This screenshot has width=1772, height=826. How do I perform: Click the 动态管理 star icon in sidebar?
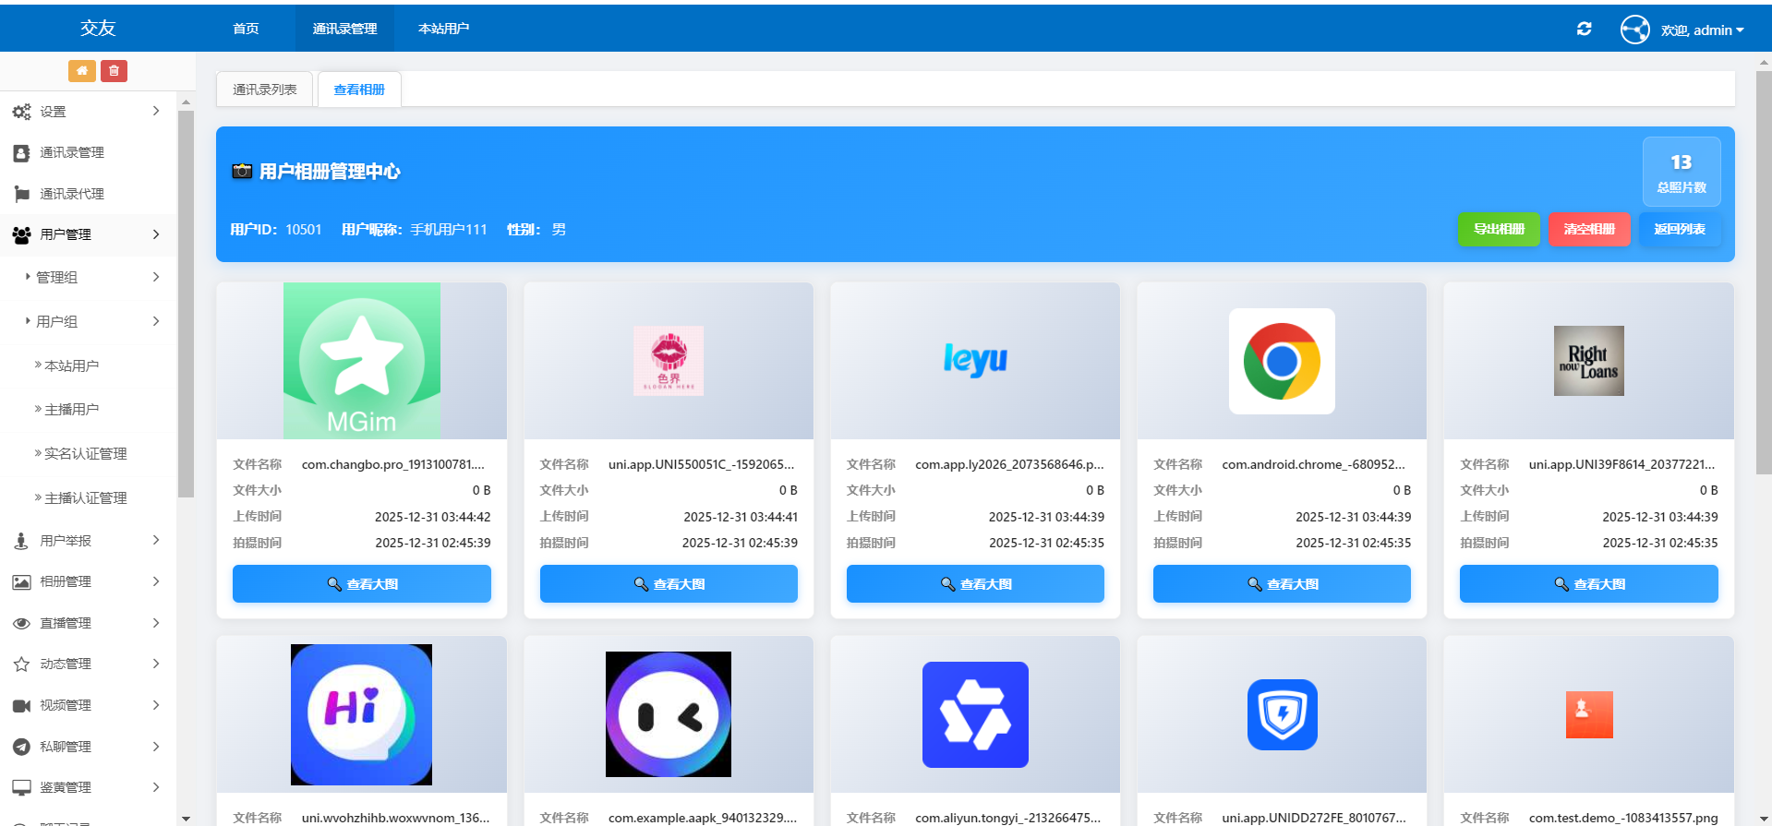coord(21,664)
